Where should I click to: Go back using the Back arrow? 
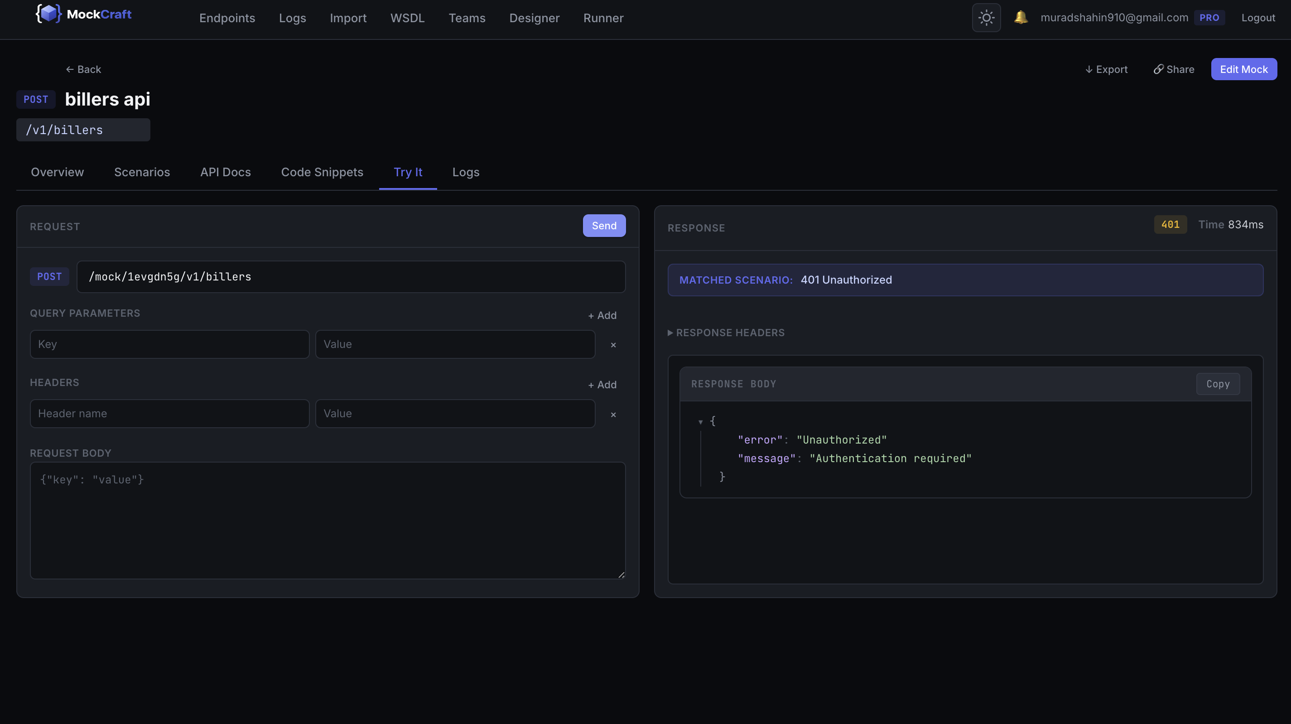click(x=83, y=69)
